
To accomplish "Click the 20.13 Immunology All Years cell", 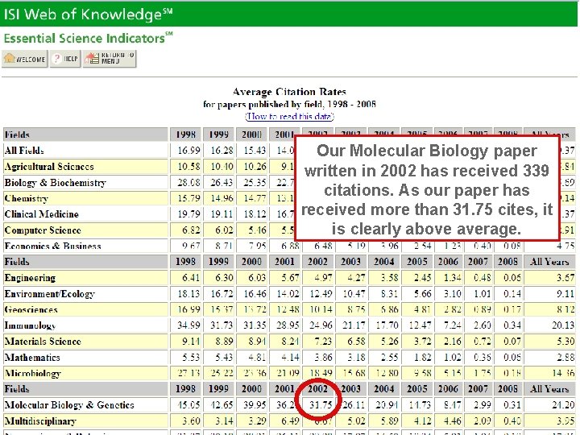I will pos(549,325).
